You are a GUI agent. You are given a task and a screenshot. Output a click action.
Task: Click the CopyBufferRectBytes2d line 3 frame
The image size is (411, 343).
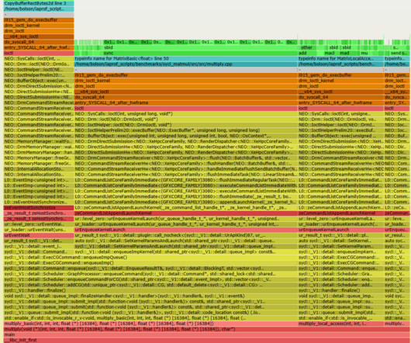coord(39,3)
